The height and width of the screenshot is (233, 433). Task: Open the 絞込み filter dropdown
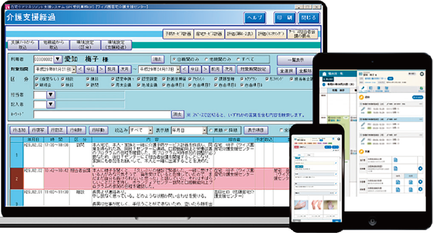click(150, 130)
